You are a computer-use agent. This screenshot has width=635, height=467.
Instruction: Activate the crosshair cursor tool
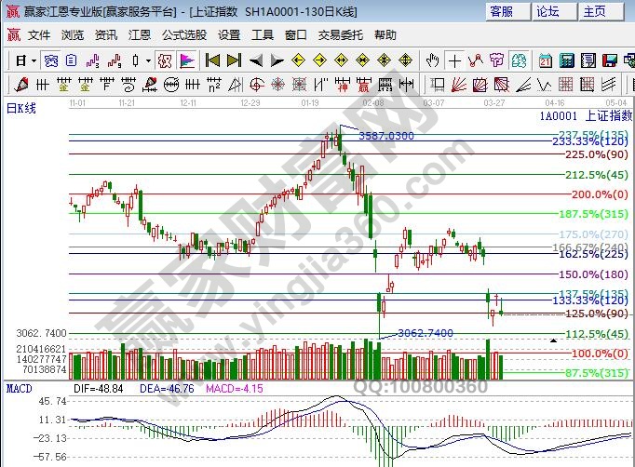tap(454, 60)
